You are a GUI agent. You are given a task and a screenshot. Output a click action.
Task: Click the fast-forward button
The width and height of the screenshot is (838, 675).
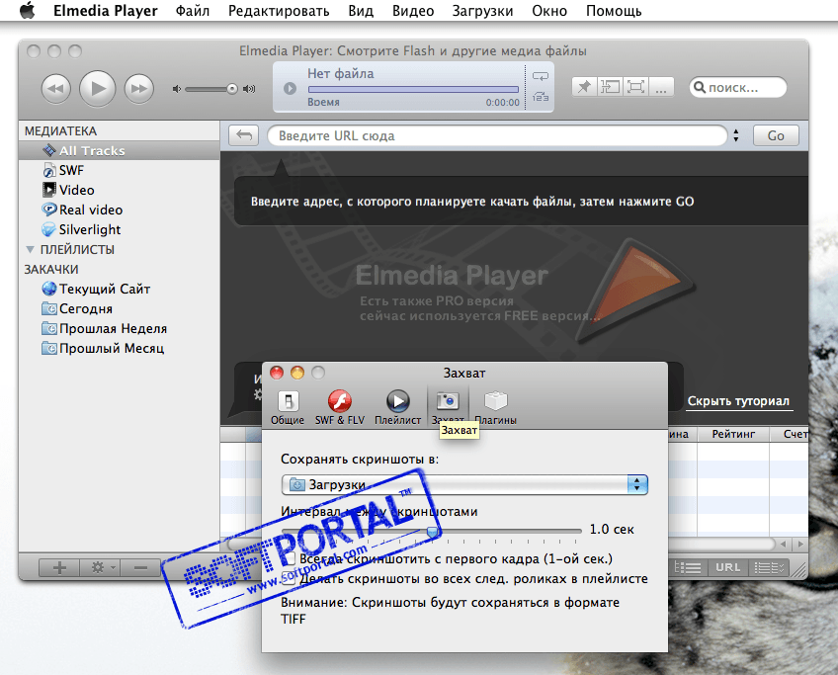(x=139, y=88)
